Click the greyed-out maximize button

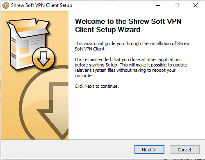(x=177, y=5)
